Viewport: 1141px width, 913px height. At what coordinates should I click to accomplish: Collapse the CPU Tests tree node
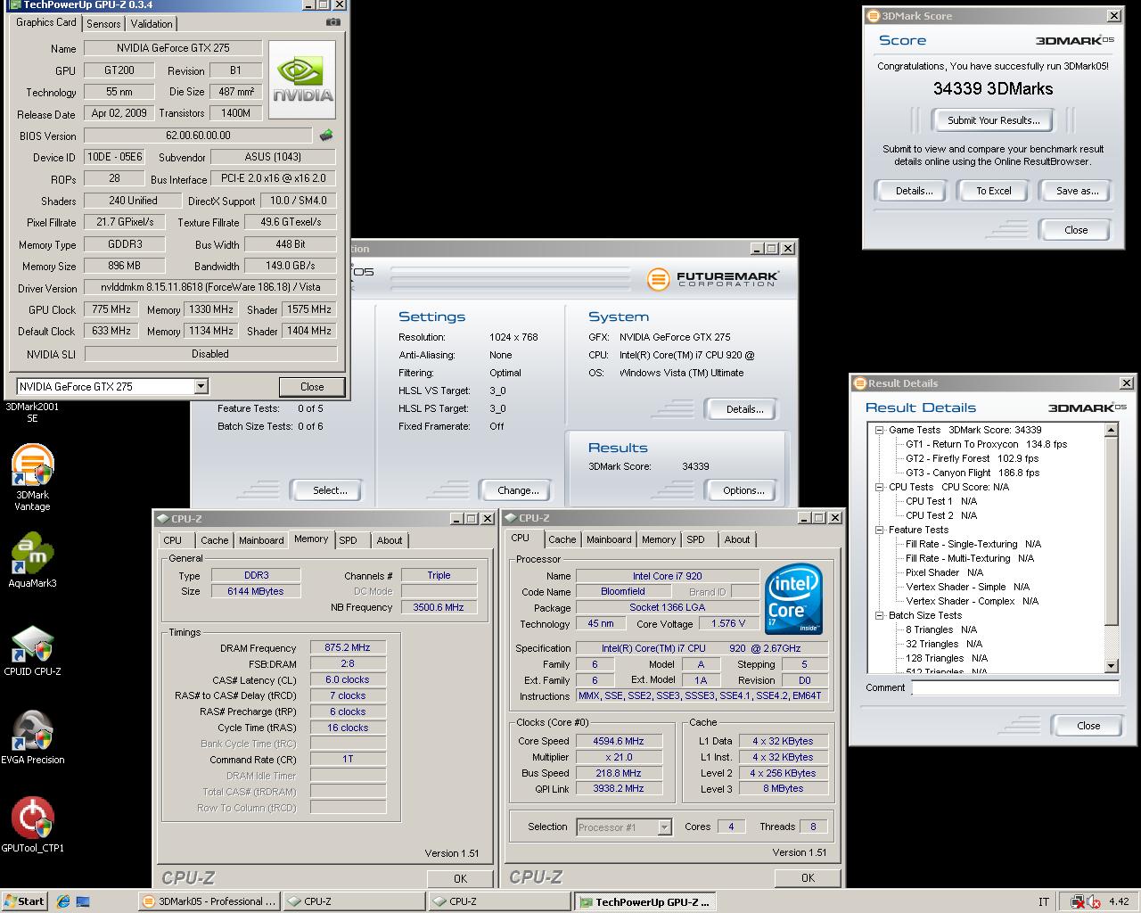(x=880, y=487)
